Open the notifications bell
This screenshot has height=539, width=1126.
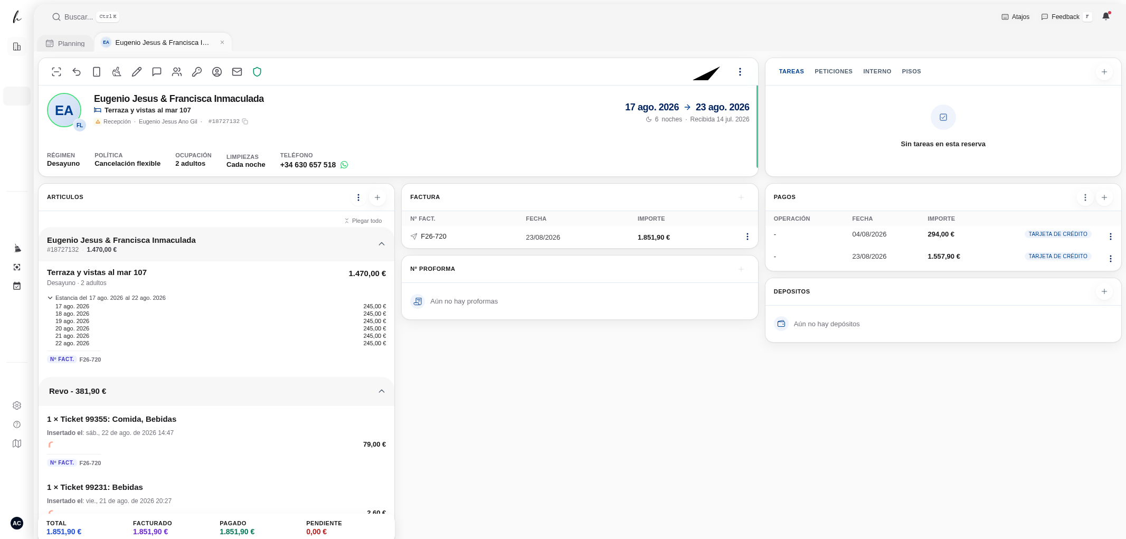click(1106, 16)
